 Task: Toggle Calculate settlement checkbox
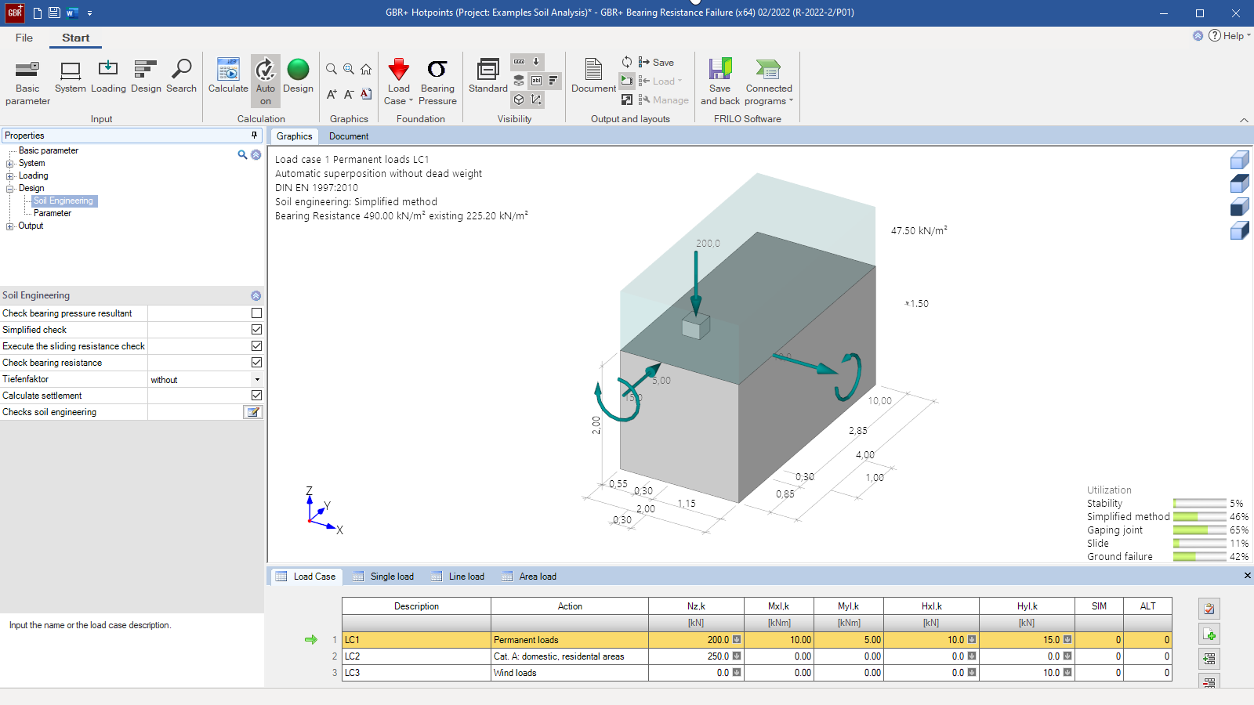[256, 396]
